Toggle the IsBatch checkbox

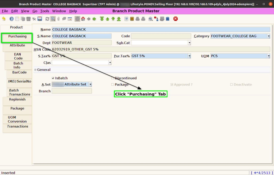tap(53, 78)
